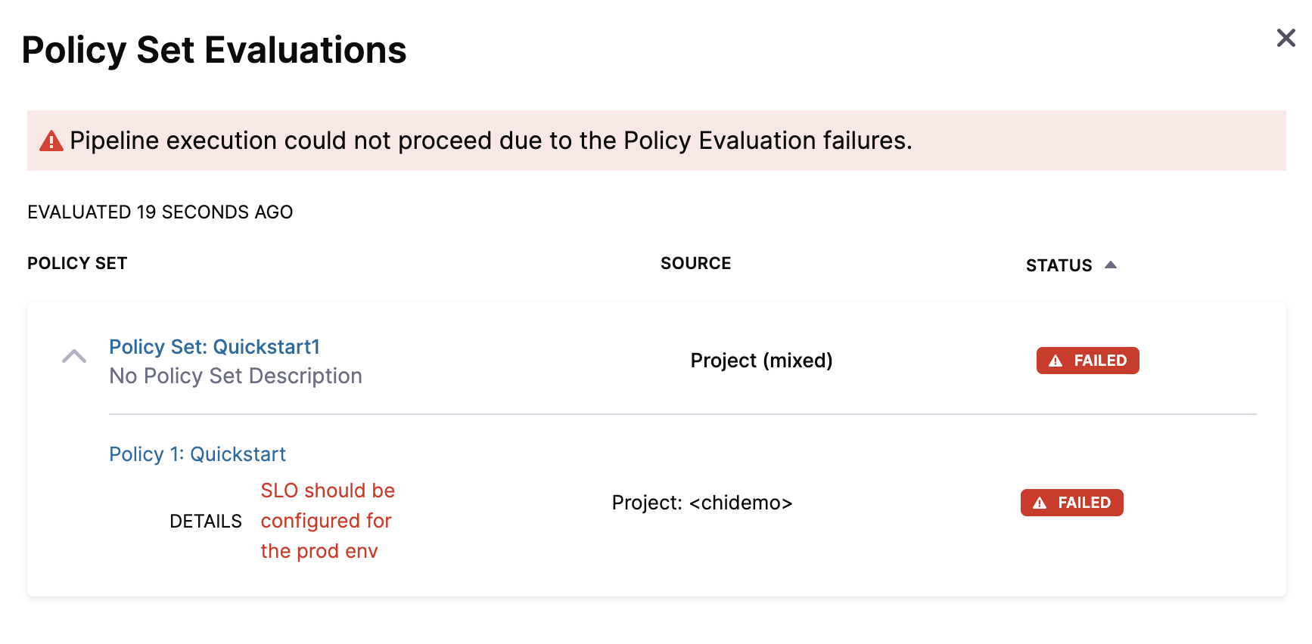Click the pipeline execution failure banner message
The image size is (1312, 644).
coord(490,141)
